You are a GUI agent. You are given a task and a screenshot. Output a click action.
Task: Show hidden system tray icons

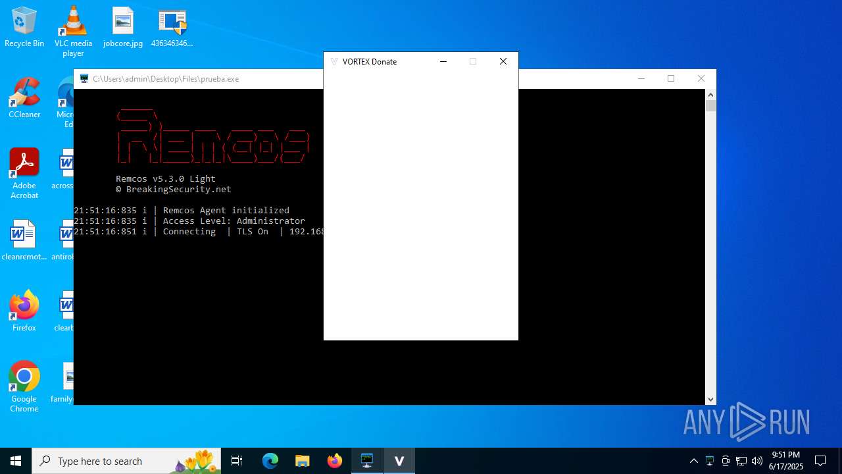pos(693,461)
